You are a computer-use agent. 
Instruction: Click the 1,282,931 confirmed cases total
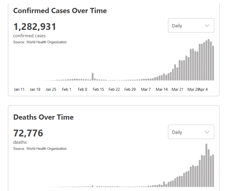tap(35, 27)
